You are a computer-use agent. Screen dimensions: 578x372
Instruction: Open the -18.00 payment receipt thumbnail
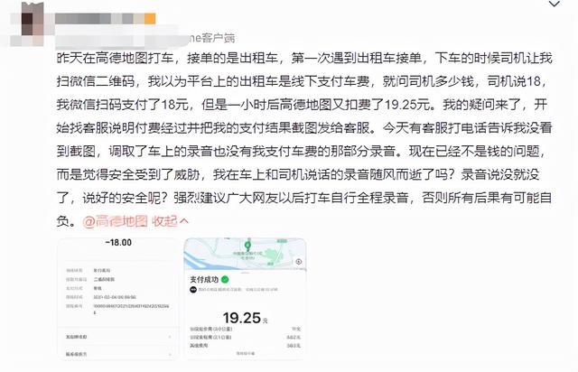118,299
